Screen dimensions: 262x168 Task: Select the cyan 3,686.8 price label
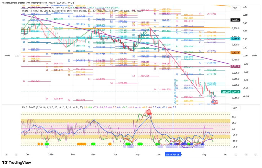coord(235,39)
